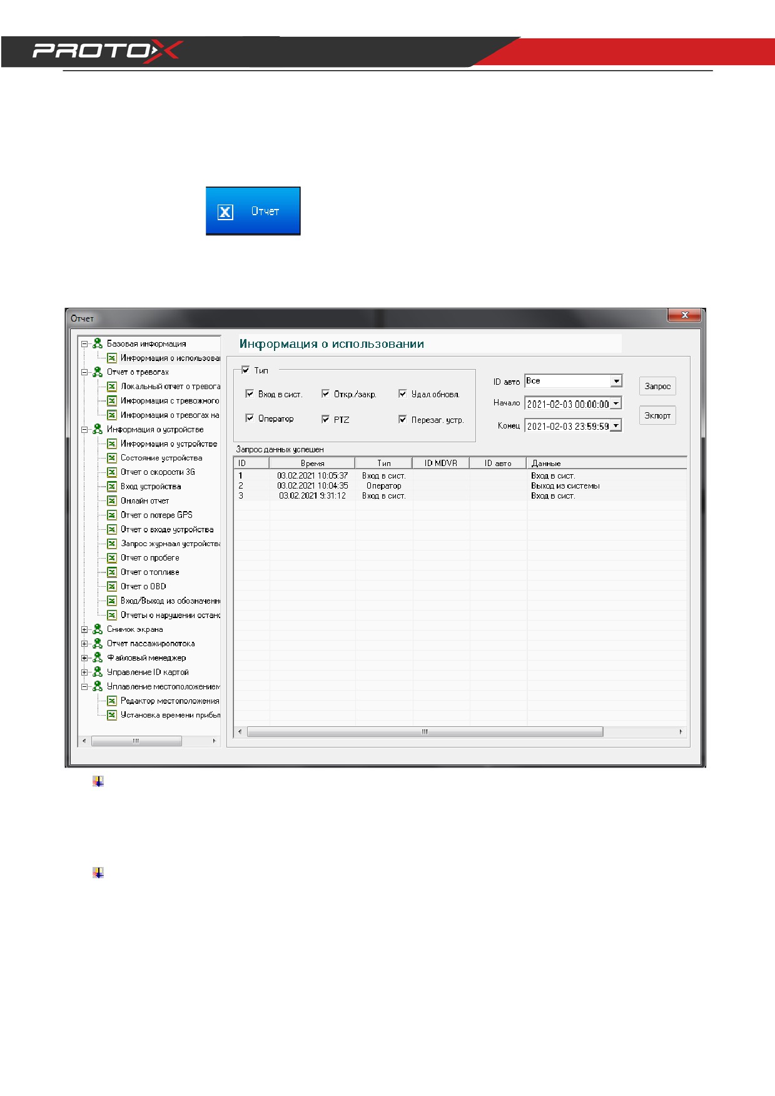Open the Конец date picker dropdown

coord(616,425)
